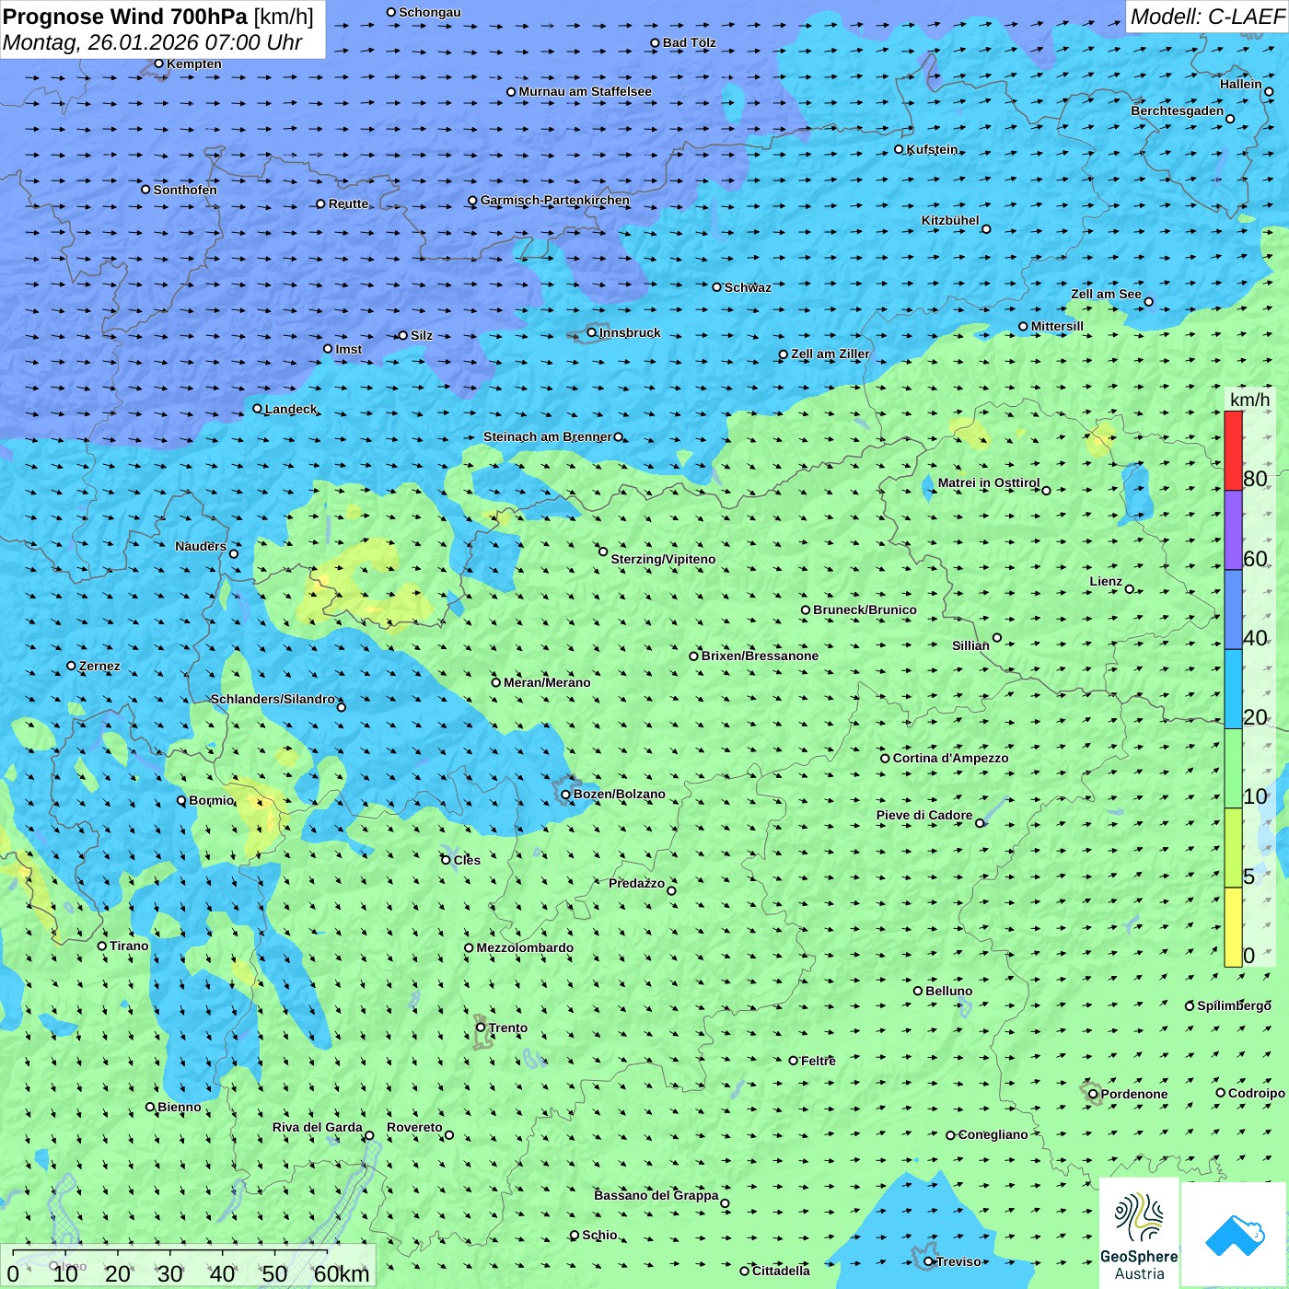This screenshot has height=1289, width=1289.
Task: Click the blue cloud logo in the corner
Action: 1235,1235
